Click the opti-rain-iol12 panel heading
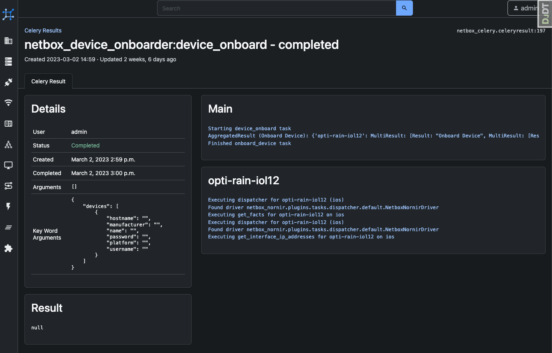 243,181
